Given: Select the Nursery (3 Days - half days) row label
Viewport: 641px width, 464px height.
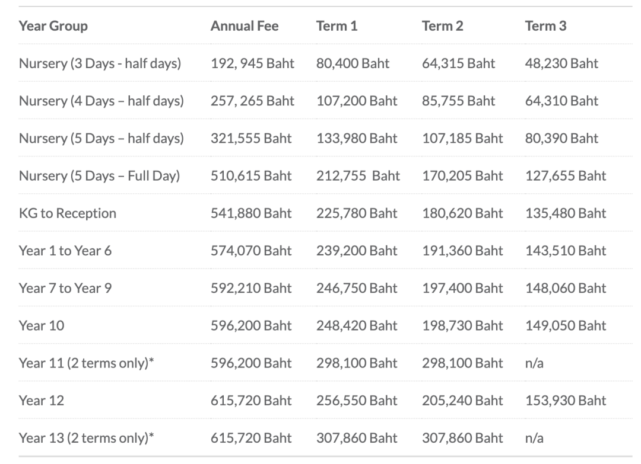Looking at the screenshot, I should (x=100, y=63).
